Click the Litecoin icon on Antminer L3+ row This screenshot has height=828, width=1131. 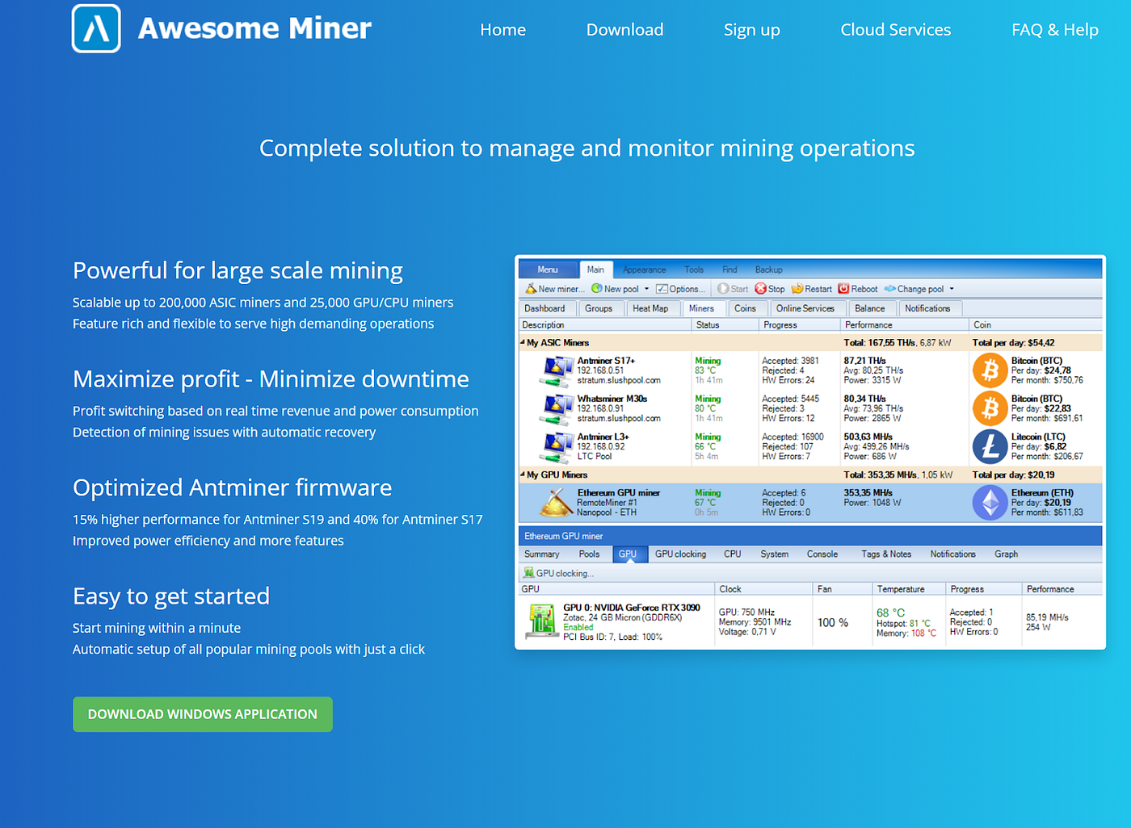pos(989,446)
